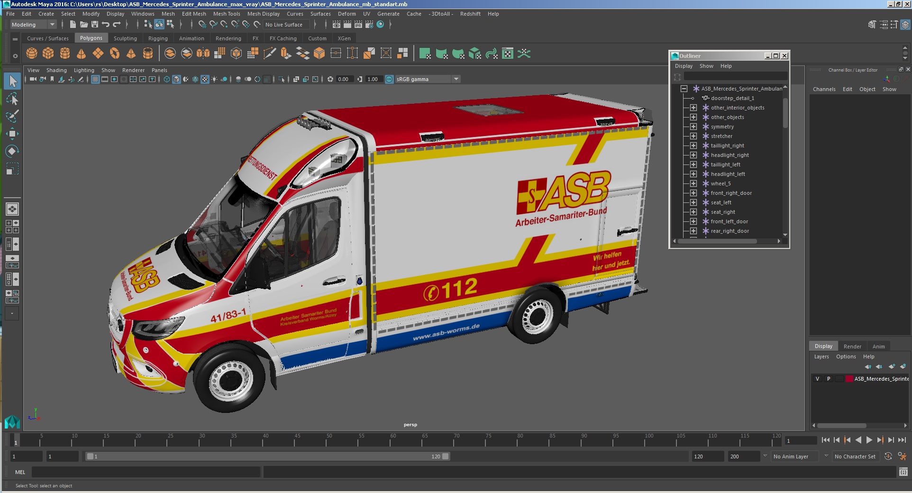Screen dimensions: 912x493
Task: Activate the Lasso Select tool in toolbox
Action: (x=12, y=99)
